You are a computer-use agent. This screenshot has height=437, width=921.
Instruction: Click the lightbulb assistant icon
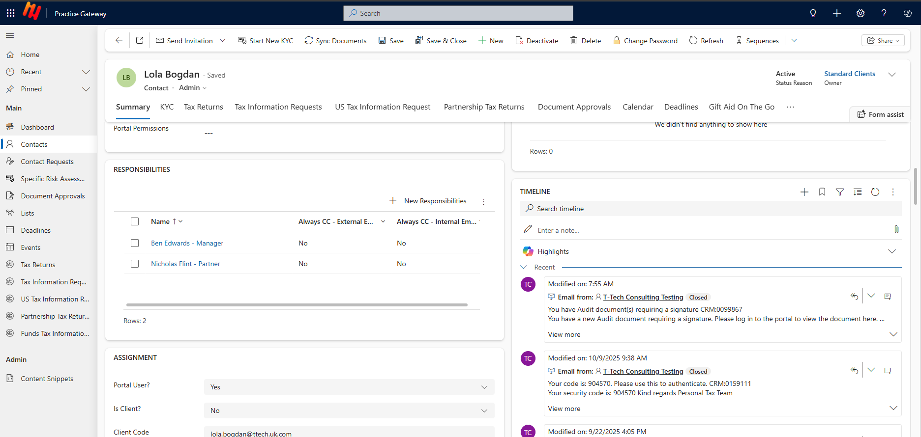click(x=813, y=13)
